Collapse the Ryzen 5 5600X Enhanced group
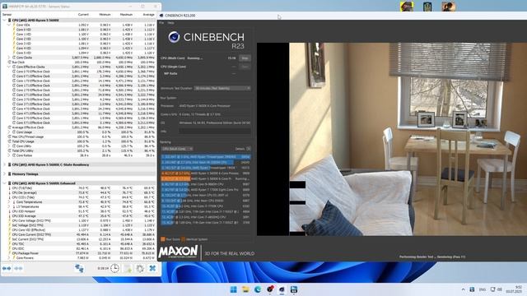The image size is (527, 296). click(x=4, y=183)
